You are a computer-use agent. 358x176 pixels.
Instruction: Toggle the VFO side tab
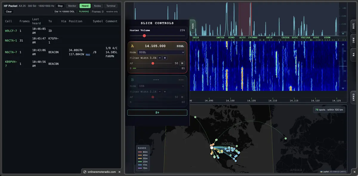(192, 26)
